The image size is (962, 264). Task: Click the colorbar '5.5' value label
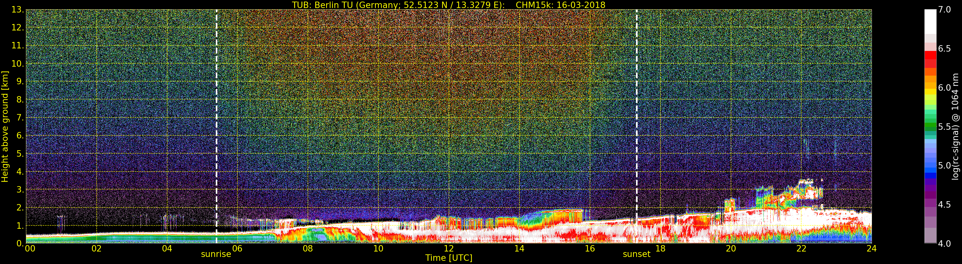pos(944,127)
